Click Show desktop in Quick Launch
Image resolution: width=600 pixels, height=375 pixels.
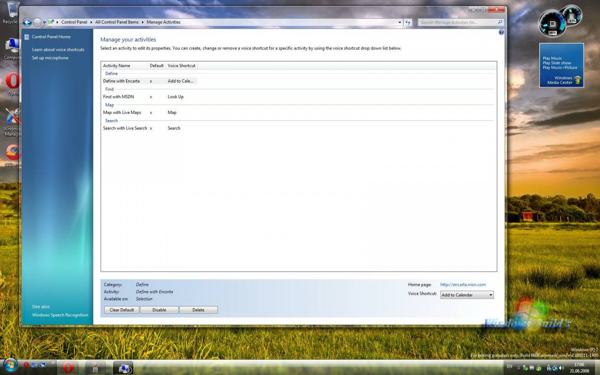point(34,364)
